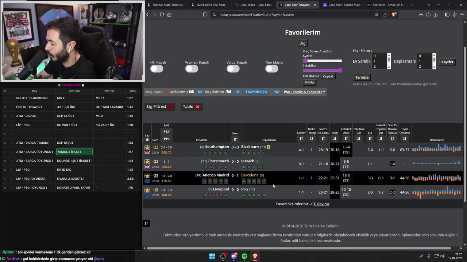467x262 pixels.
Task: Select value 1 in Deplasman score list
Action: click(424, 61)
